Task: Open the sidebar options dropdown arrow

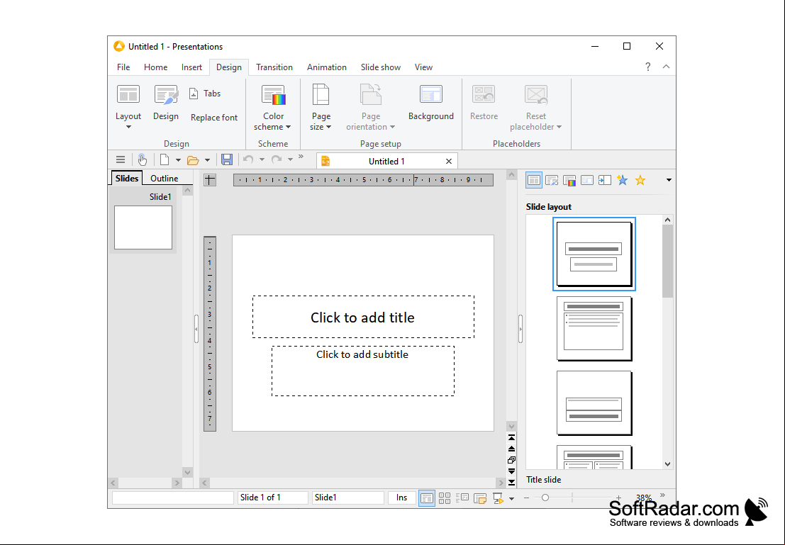Action: [x=669, y=180]
